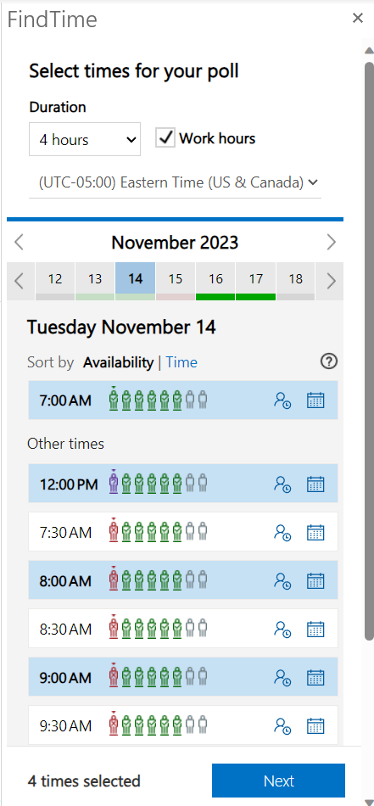The image size is (374, 806).
Task: Open attendee availability icon for 7:00 AM
Action: click(x=282, y=400)
